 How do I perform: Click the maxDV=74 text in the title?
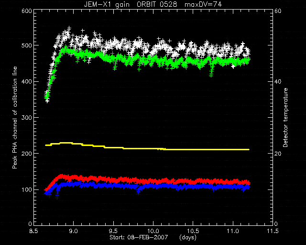tap(203, 4)
